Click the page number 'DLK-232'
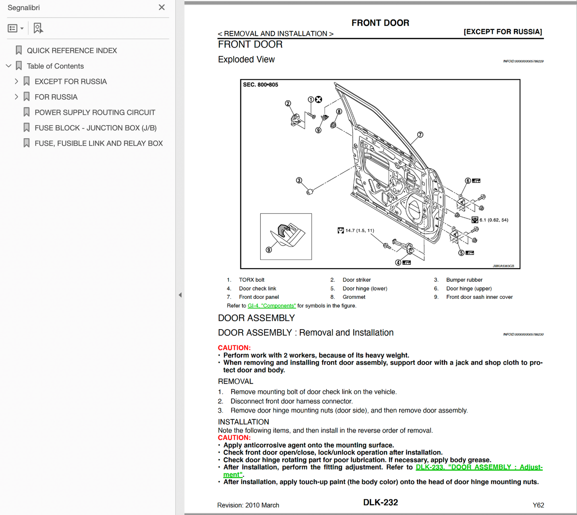Screen dimensions: 577x515 (381, 503)
